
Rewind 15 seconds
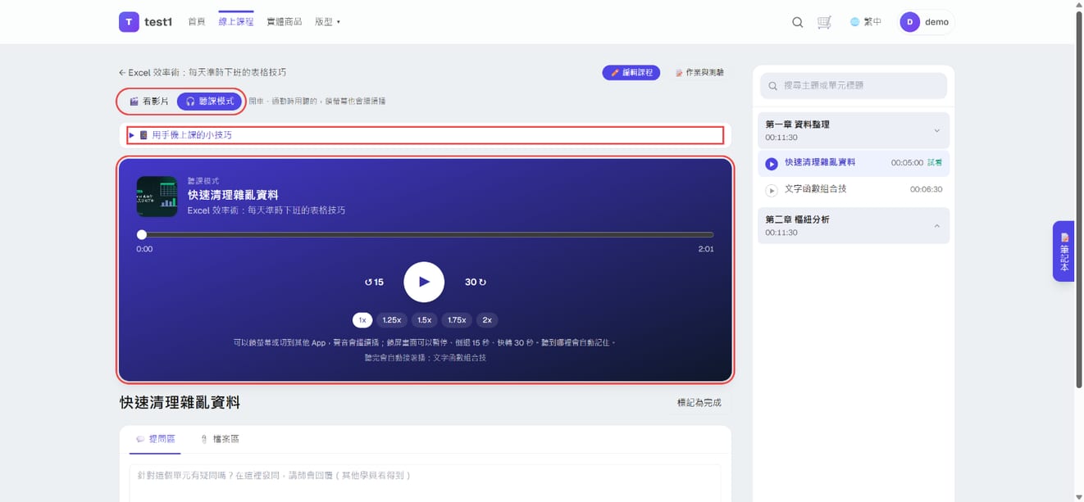pyautogui.click(x=374, y=282)
